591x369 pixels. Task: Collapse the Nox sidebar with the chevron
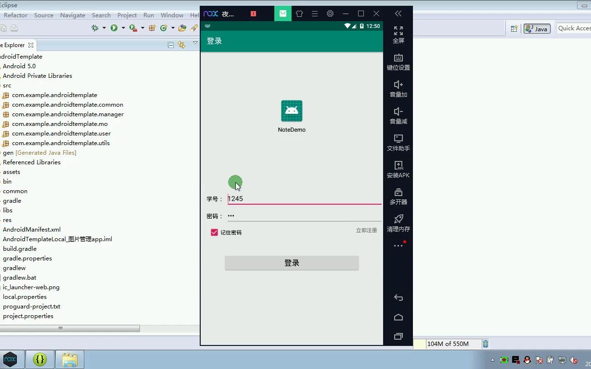[398, 13]
